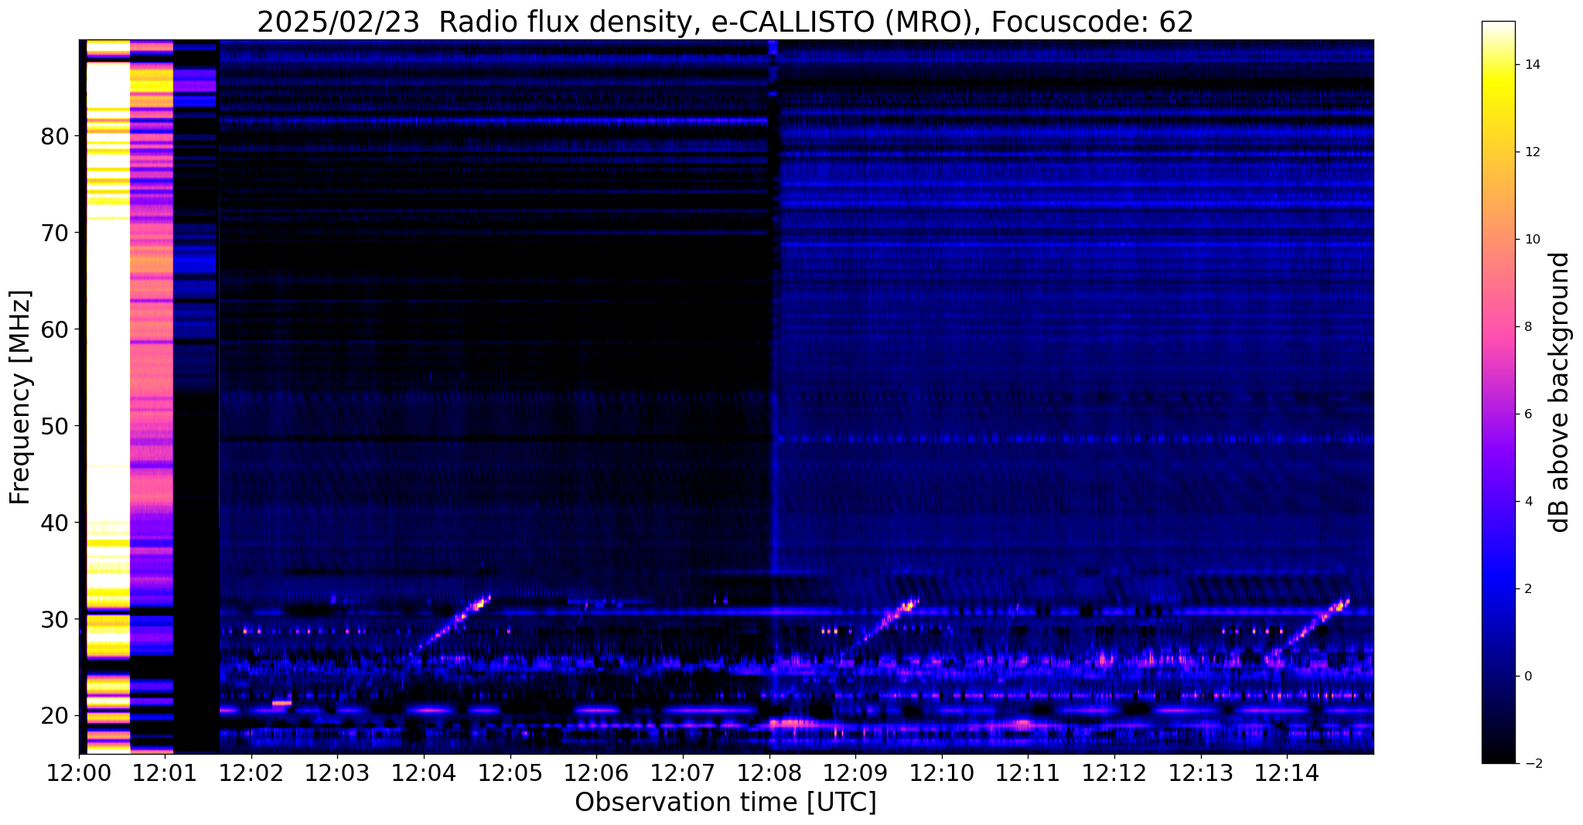Click the 12:00 time tick label
The height and width of the screenshot is (825, 1583).
pos(79,774)
